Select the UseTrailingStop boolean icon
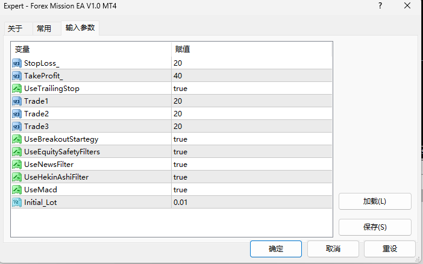Image resolution: width=423 pixels, height=264 pixels. 17,89
